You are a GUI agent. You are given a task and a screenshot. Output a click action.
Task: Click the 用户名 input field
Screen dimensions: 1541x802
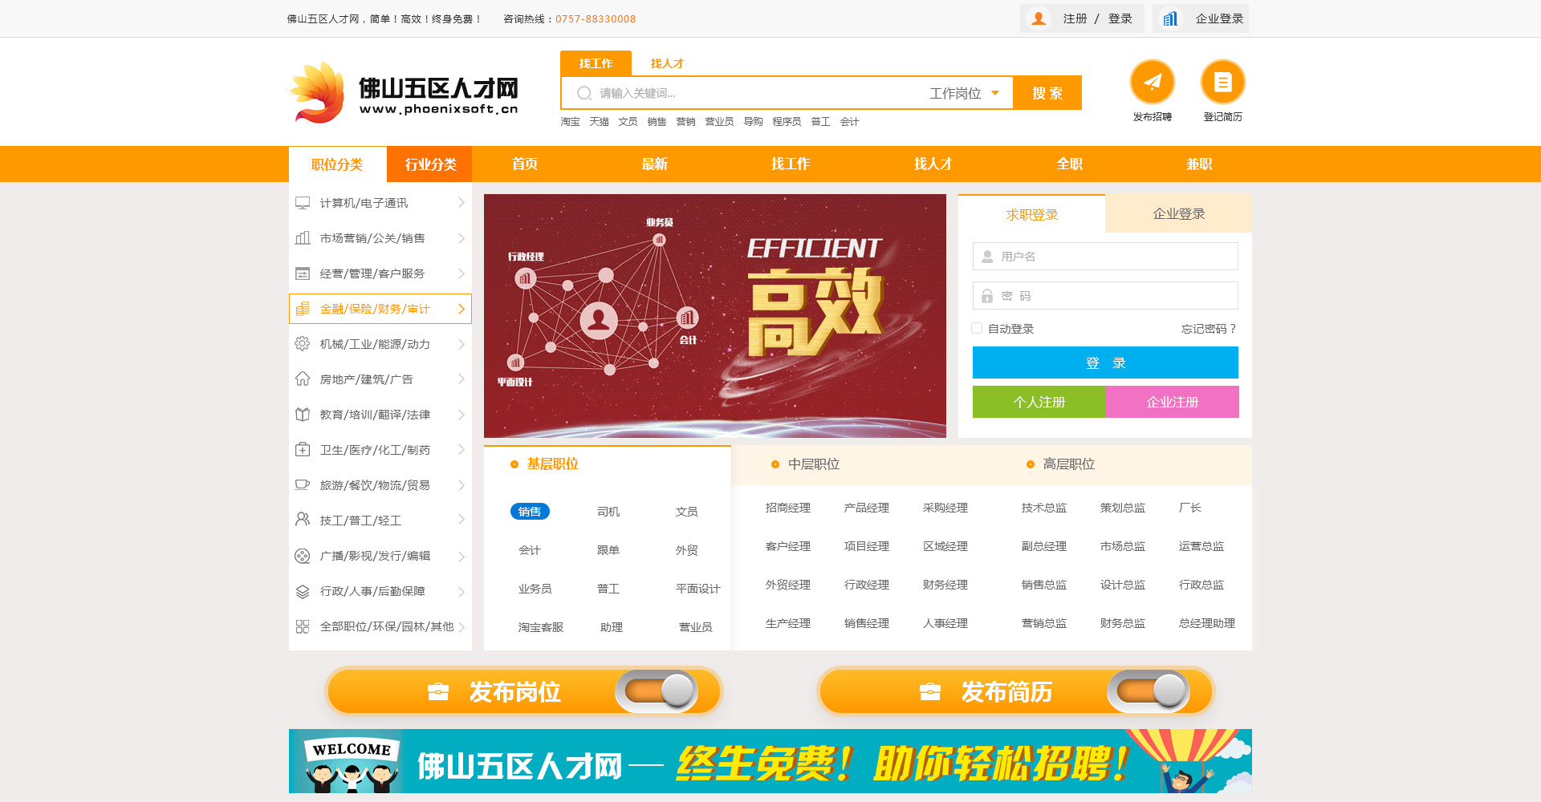coord(1105,257)
